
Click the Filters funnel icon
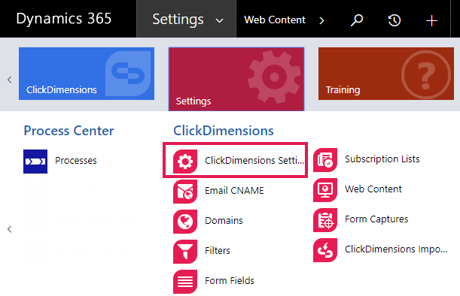[x=184, y=252]
